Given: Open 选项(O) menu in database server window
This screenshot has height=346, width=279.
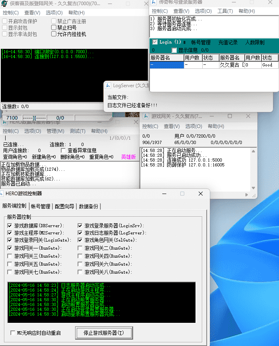Looking at the screenshot, I should click(x=32, y=131).
